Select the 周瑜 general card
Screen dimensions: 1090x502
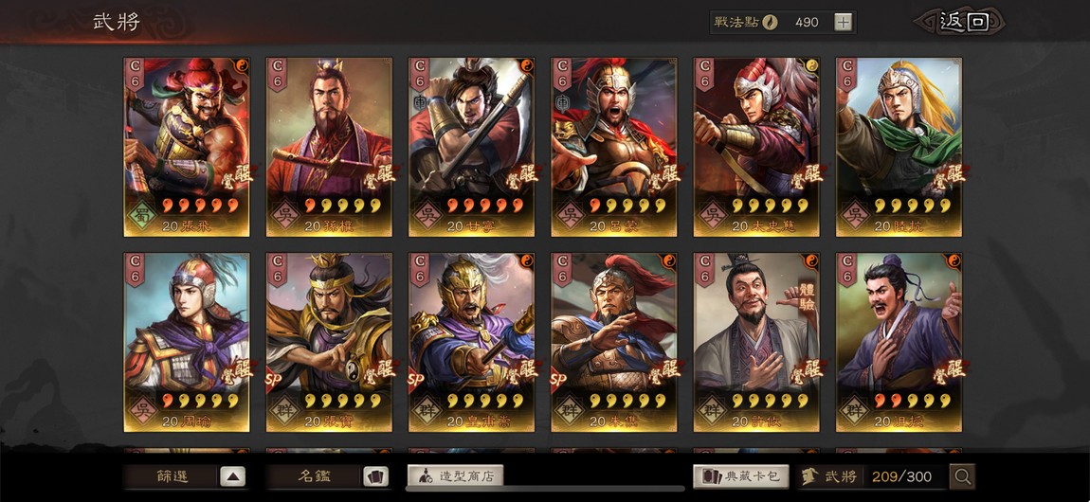pos(187,342)
